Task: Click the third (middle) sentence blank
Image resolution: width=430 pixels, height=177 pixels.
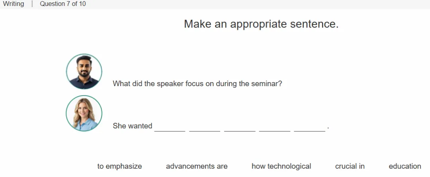Action: (x=240, y=127)
